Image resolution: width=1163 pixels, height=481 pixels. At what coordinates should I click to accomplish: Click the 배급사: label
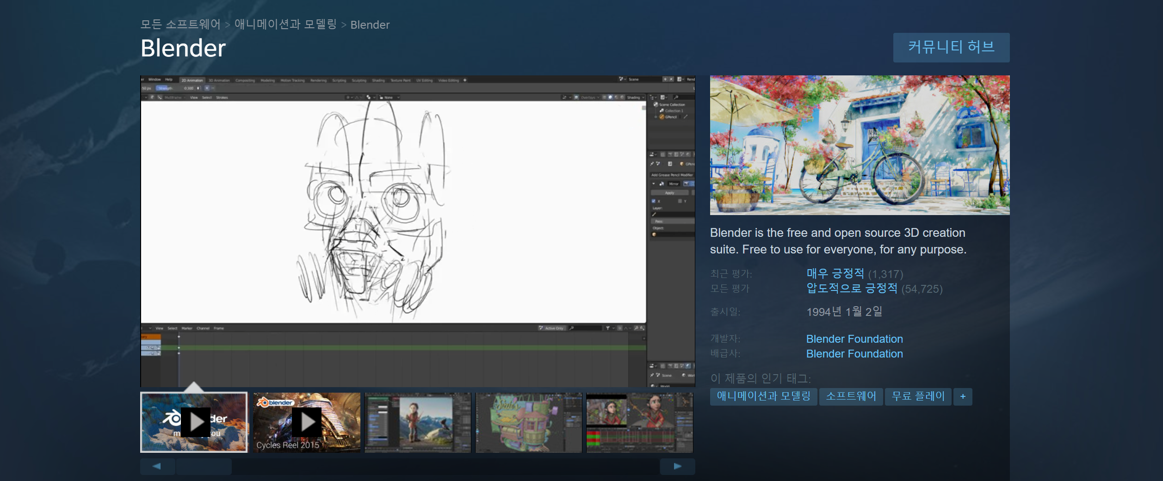pyautogui.click(x=725, y=354)
